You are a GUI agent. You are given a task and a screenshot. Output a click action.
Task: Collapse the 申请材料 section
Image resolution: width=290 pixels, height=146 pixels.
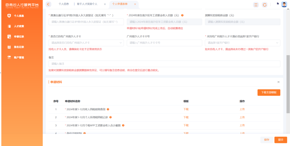(x=278, y=82)
